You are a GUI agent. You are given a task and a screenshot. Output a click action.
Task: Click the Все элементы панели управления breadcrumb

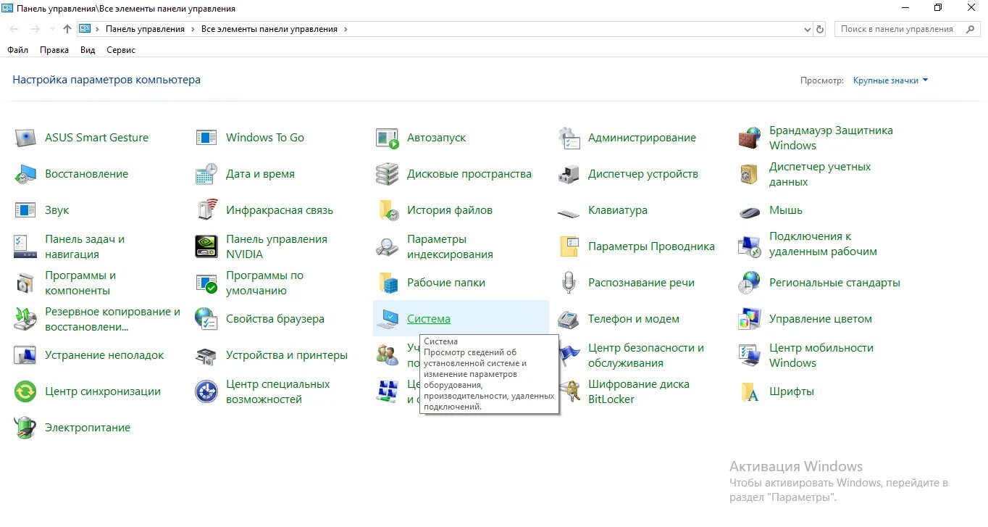(269, 29)
